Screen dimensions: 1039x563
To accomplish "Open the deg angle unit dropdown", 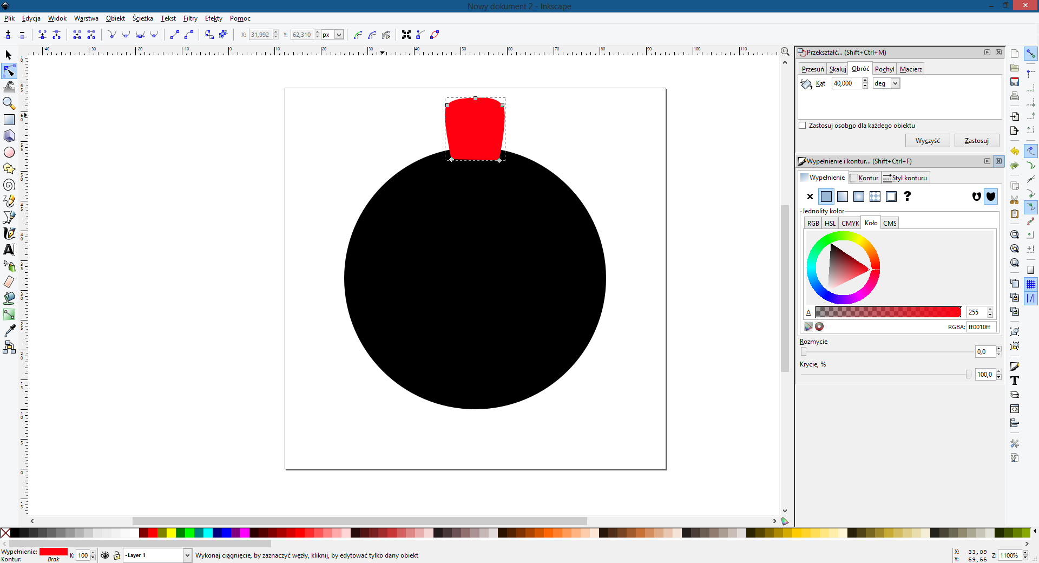I will coord(895,83).
